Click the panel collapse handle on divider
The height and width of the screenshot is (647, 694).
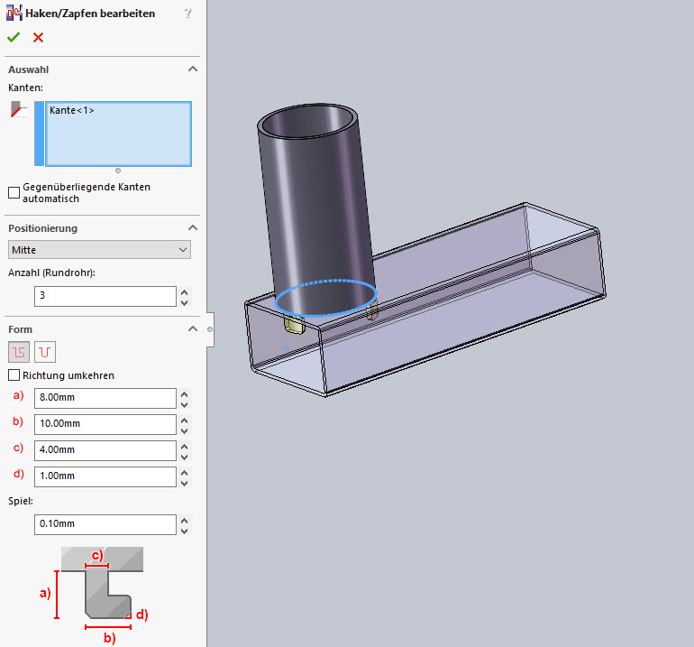[209, 330]
